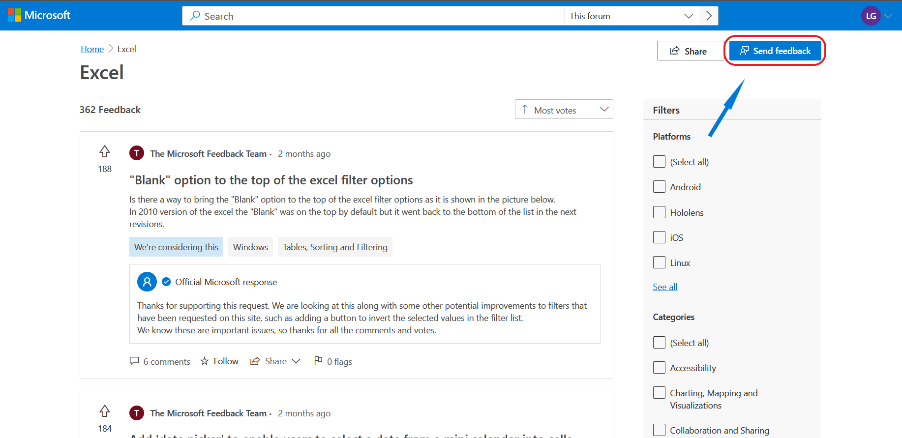The height and width of the screenshot is (438, 902).
Task: Toggle the Linux checkbox
Action: 659,263
